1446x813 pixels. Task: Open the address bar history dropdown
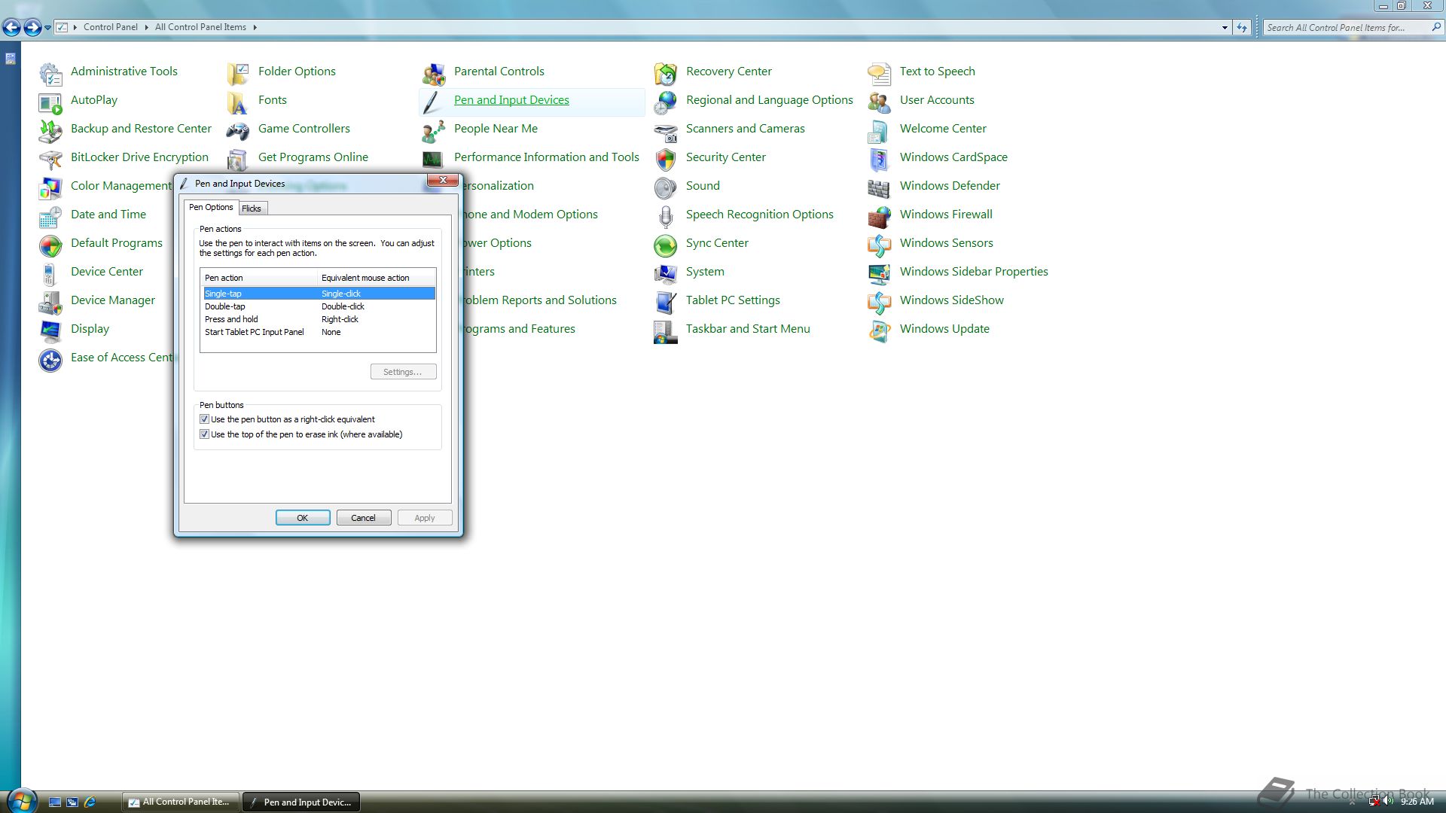pos(1225,27)
